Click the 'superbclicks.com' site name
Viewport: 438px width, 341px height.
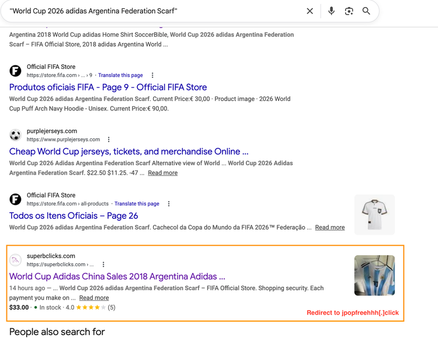coord(51,256)
